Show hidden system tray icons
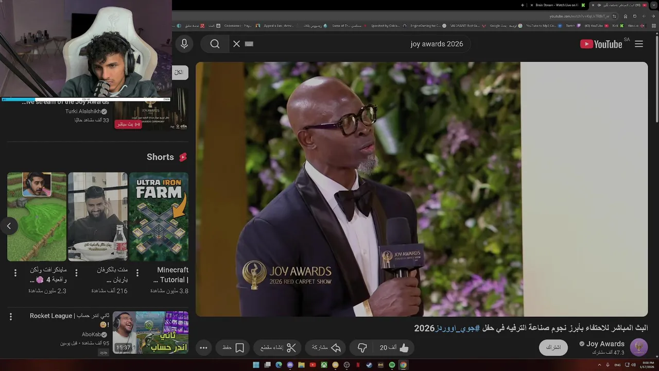 coord(599,365)
